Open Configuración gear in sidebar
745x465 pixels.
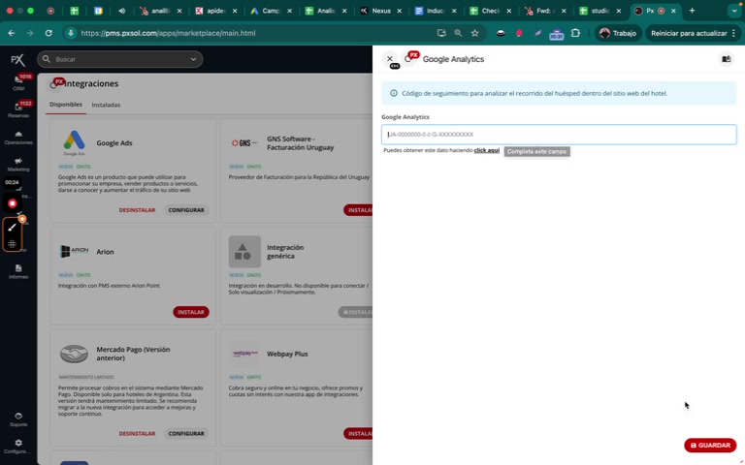(18, 446)
